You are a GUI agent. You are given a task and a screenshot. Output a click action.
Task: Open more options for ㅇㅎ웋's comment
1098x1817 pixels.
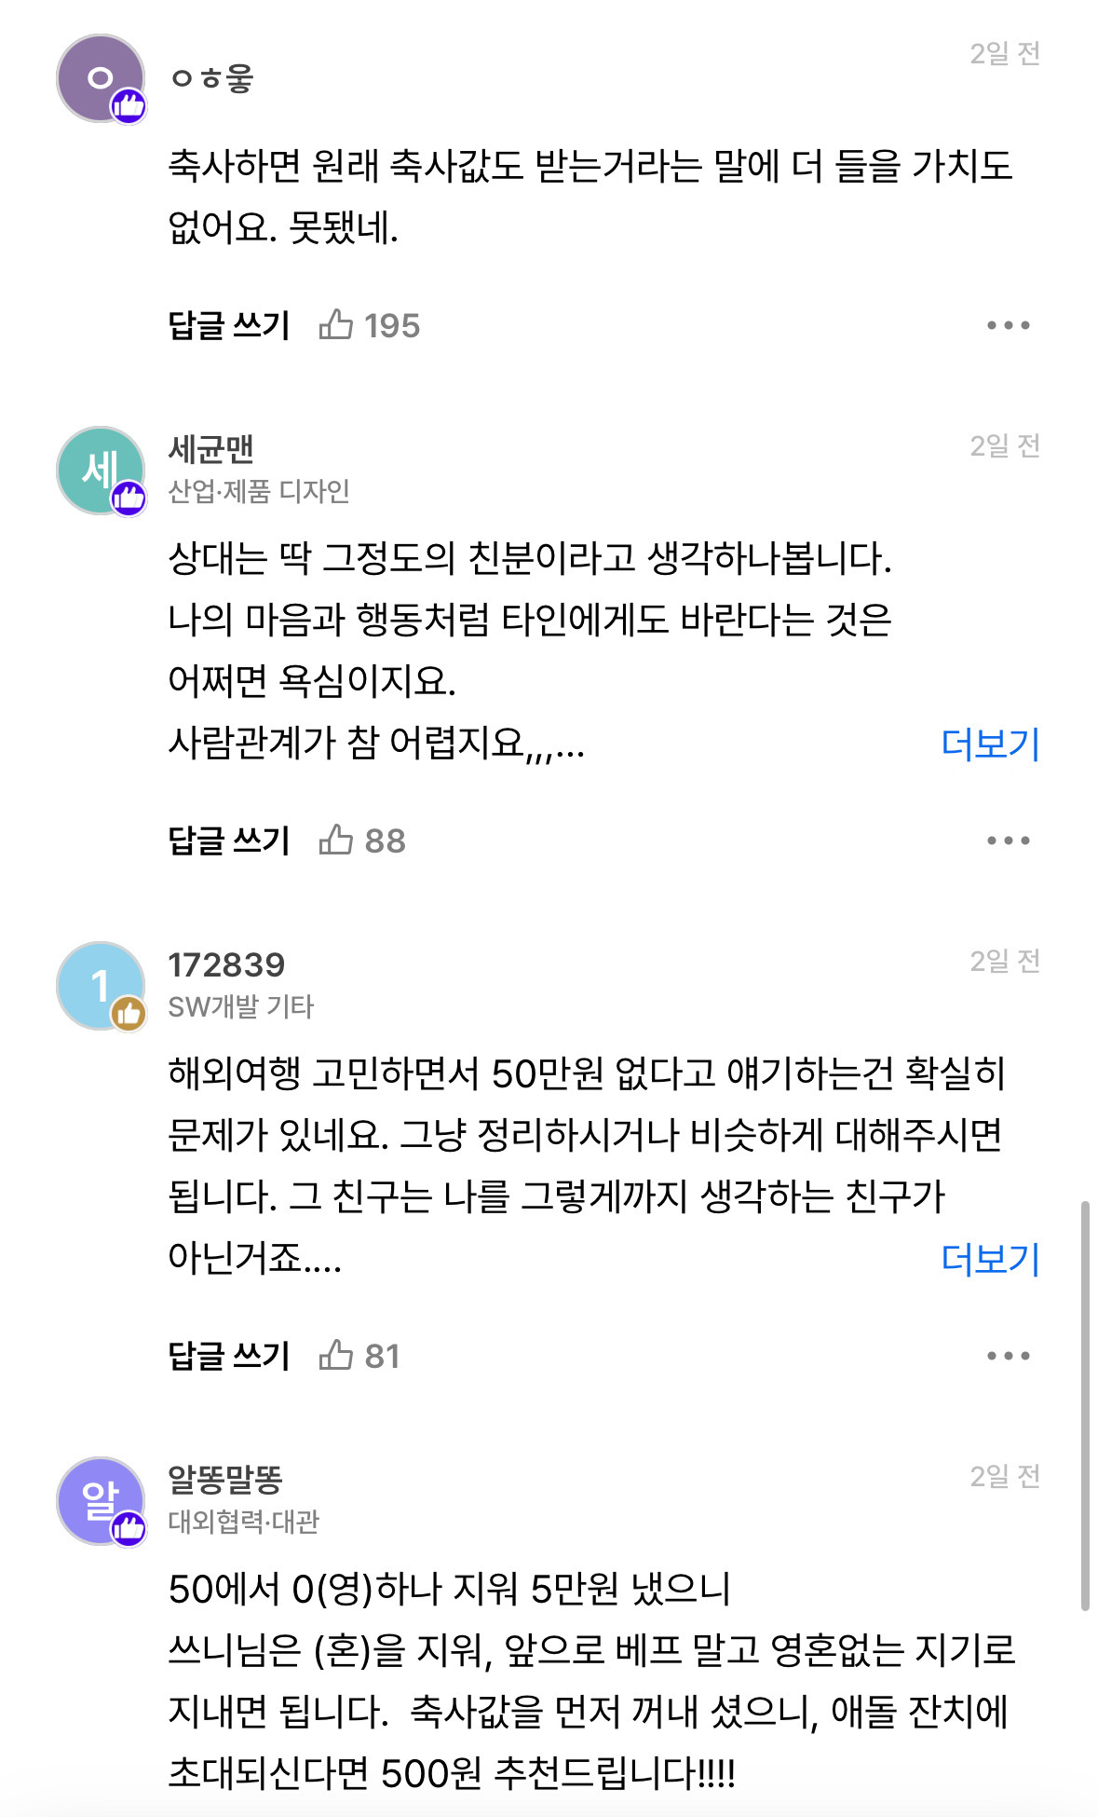[x=1009, y=325]
